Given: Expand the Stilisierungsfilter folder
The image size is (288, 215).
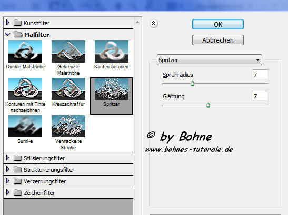Looking at the screenshot, I should (8, 158).
